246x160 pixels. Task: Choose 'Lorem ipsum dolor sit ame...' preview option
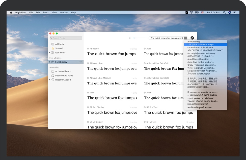click(x=201, y=47)
